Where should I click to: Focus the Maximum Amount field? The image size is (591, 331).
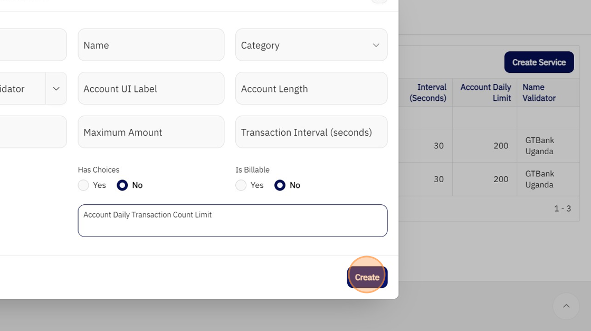[151, 132]
